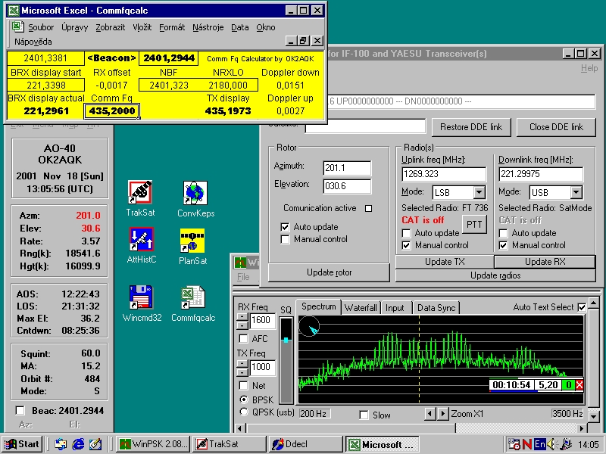The height and width of the screenshot is (454, 606).
Task: Click the scheduler calendar icon in system tray
Action: point(514,444)
